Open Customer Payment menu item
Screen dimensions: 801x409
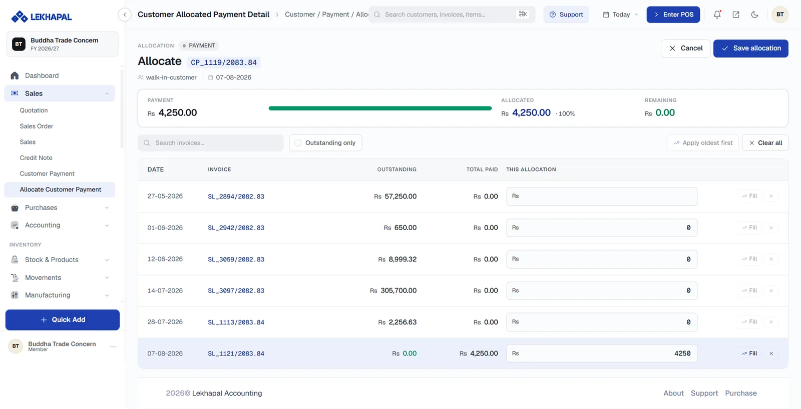[x=47, y=173]
